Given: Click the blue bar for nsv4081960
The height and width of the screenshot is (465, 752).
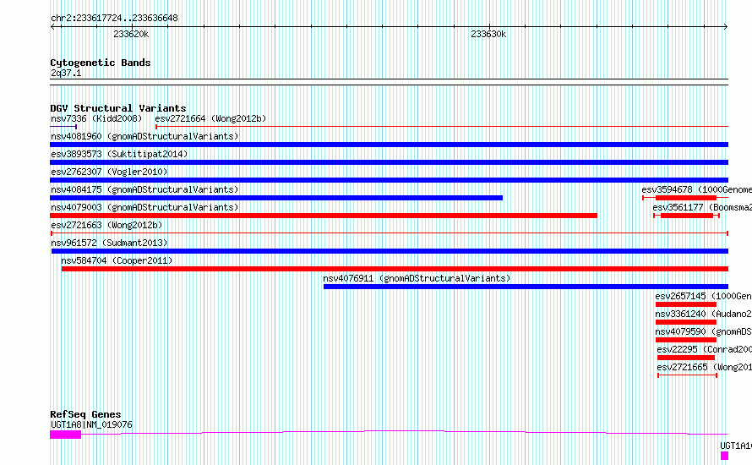Looking at the screenshot, I should coord(389,145).
